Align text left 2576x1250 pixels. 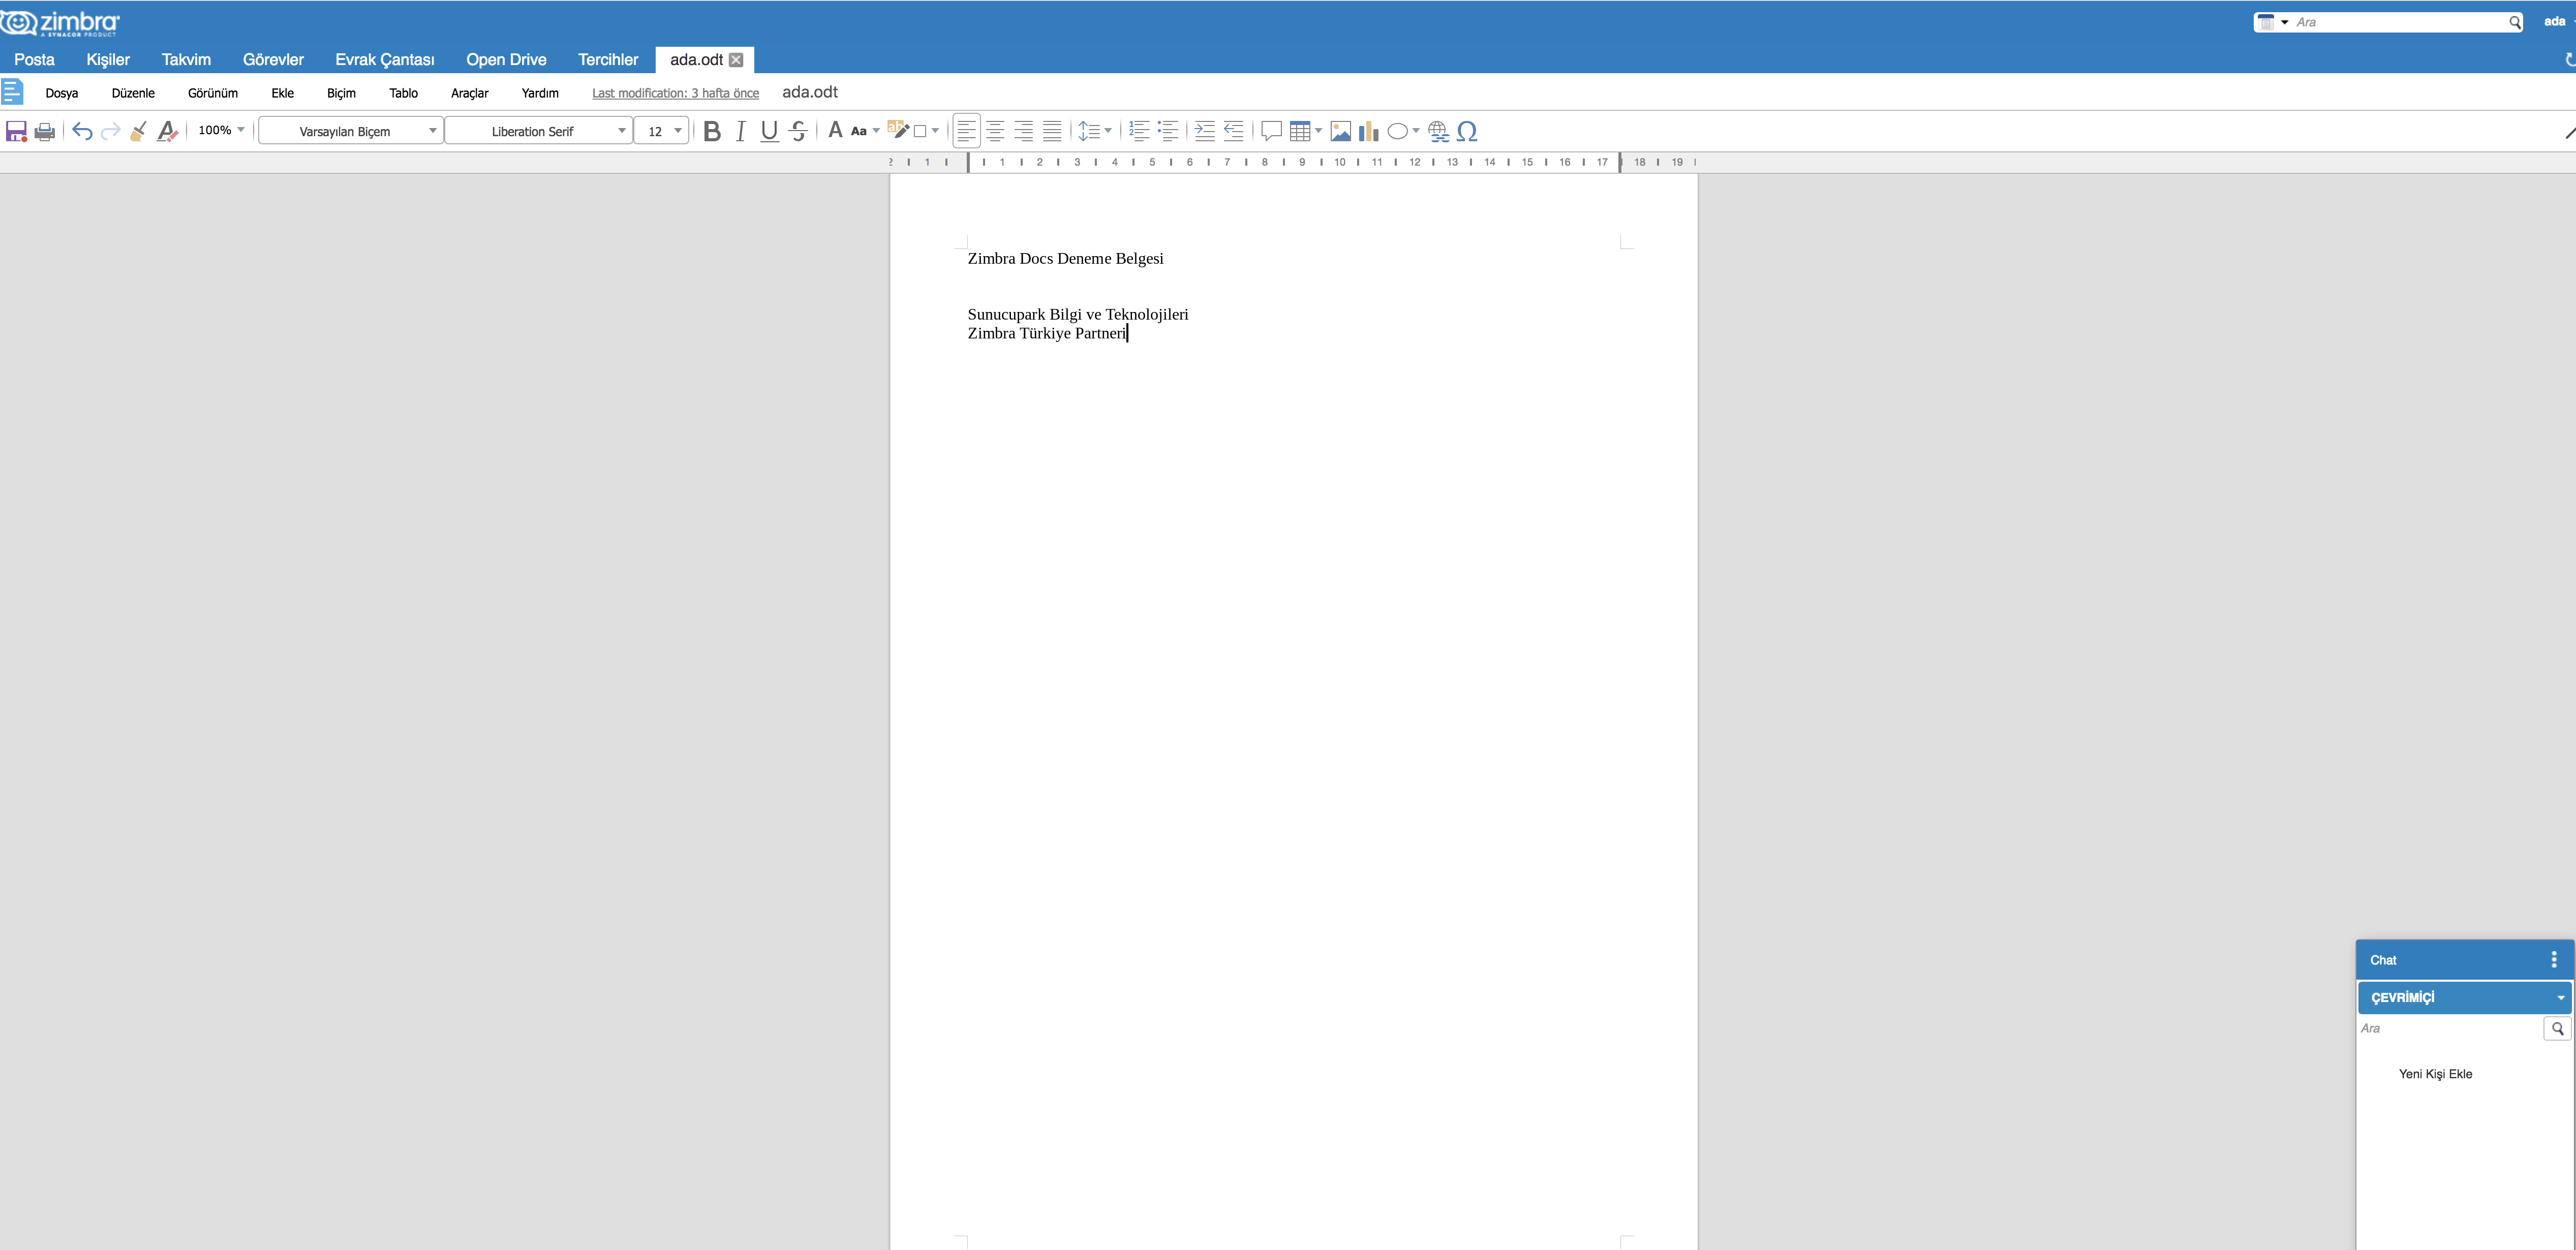click(x=966, y=131)
